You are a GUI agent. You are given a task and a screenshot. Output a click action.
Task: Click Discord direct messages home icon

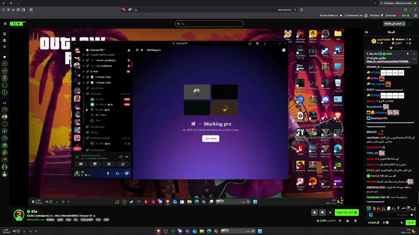tap(77, 50)
